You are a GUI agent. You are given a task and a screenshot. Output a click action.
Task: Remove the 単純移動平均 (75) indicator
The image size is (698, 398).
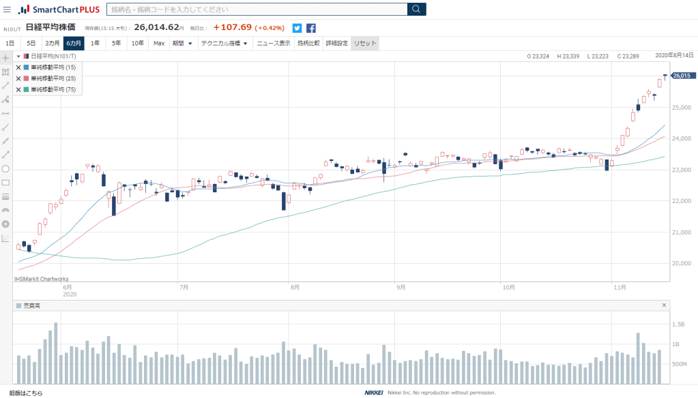(18, 89)
